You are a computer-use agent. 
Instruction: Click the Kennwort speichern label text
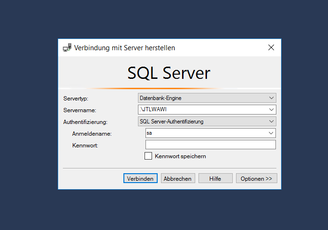pyautogui.click(x=180, y=156)
